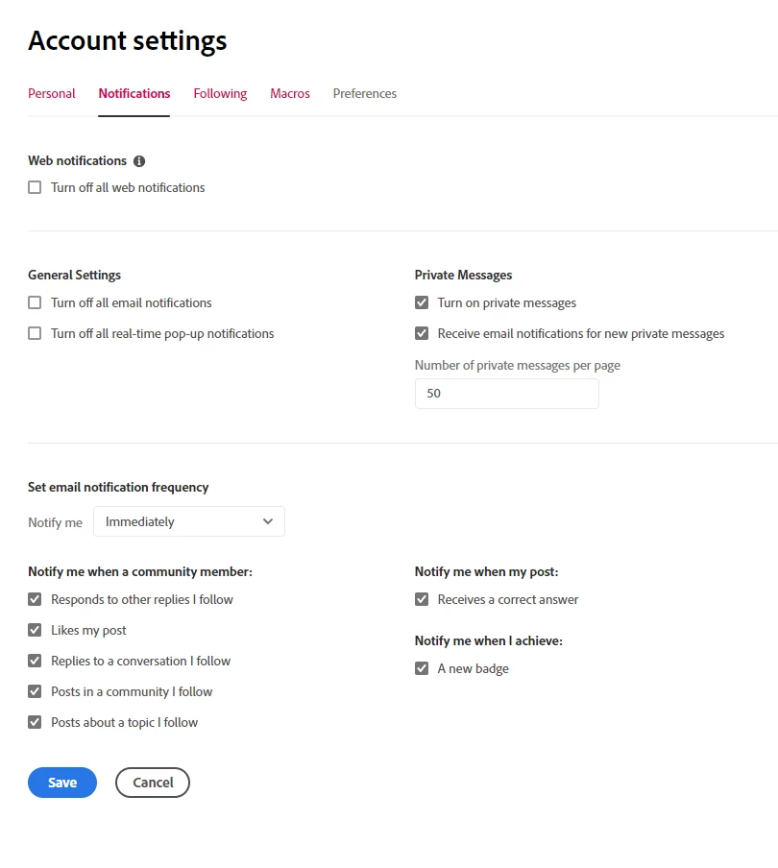Screen dimensions: 778x868
Task: Uncheck Receives a correct answer
Action: 422,600
